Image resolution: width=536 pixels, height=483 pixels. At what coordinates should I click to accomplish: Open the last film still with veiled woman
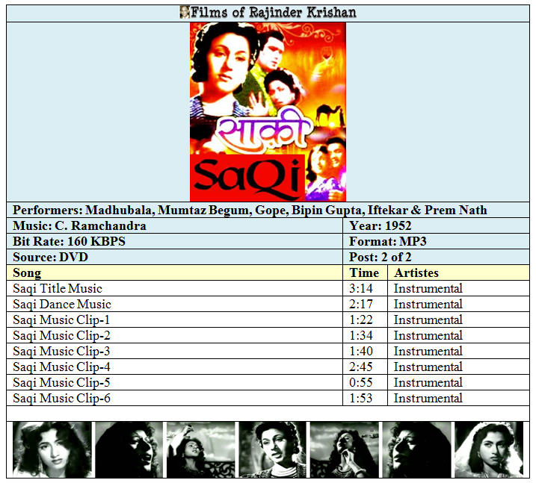pos(489,449)
